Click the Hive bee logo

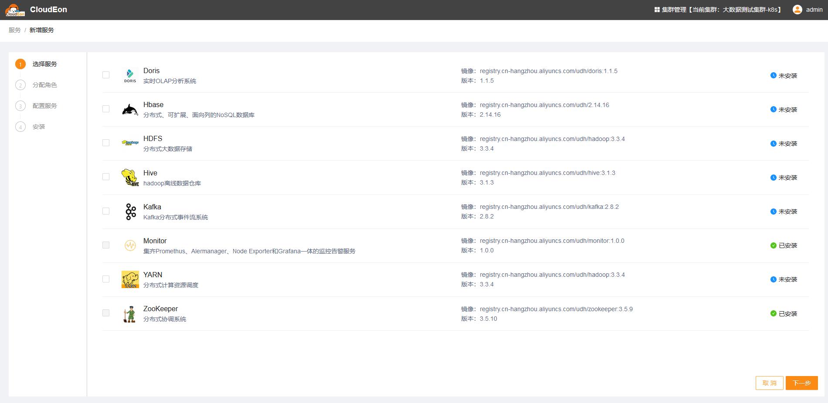(x=130, y=177)
